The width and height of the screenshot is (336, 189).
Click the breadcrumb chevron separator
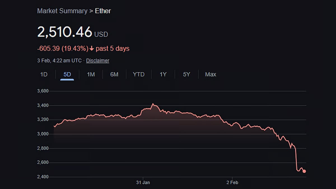(91, 11)
